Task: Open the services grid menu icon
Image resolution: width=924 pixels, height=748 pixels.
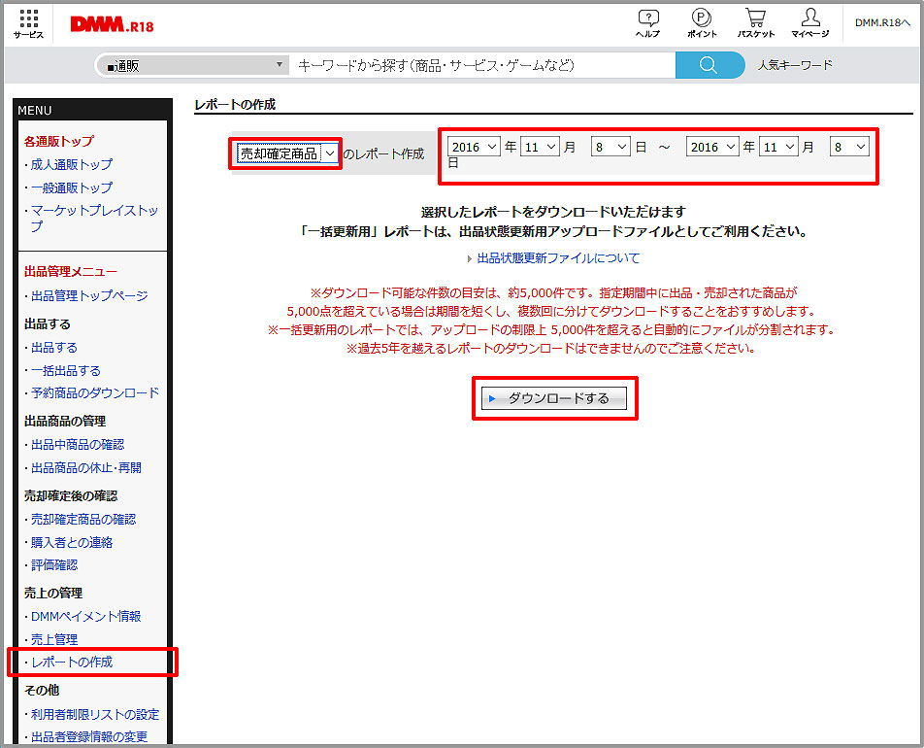Action: 28,22
